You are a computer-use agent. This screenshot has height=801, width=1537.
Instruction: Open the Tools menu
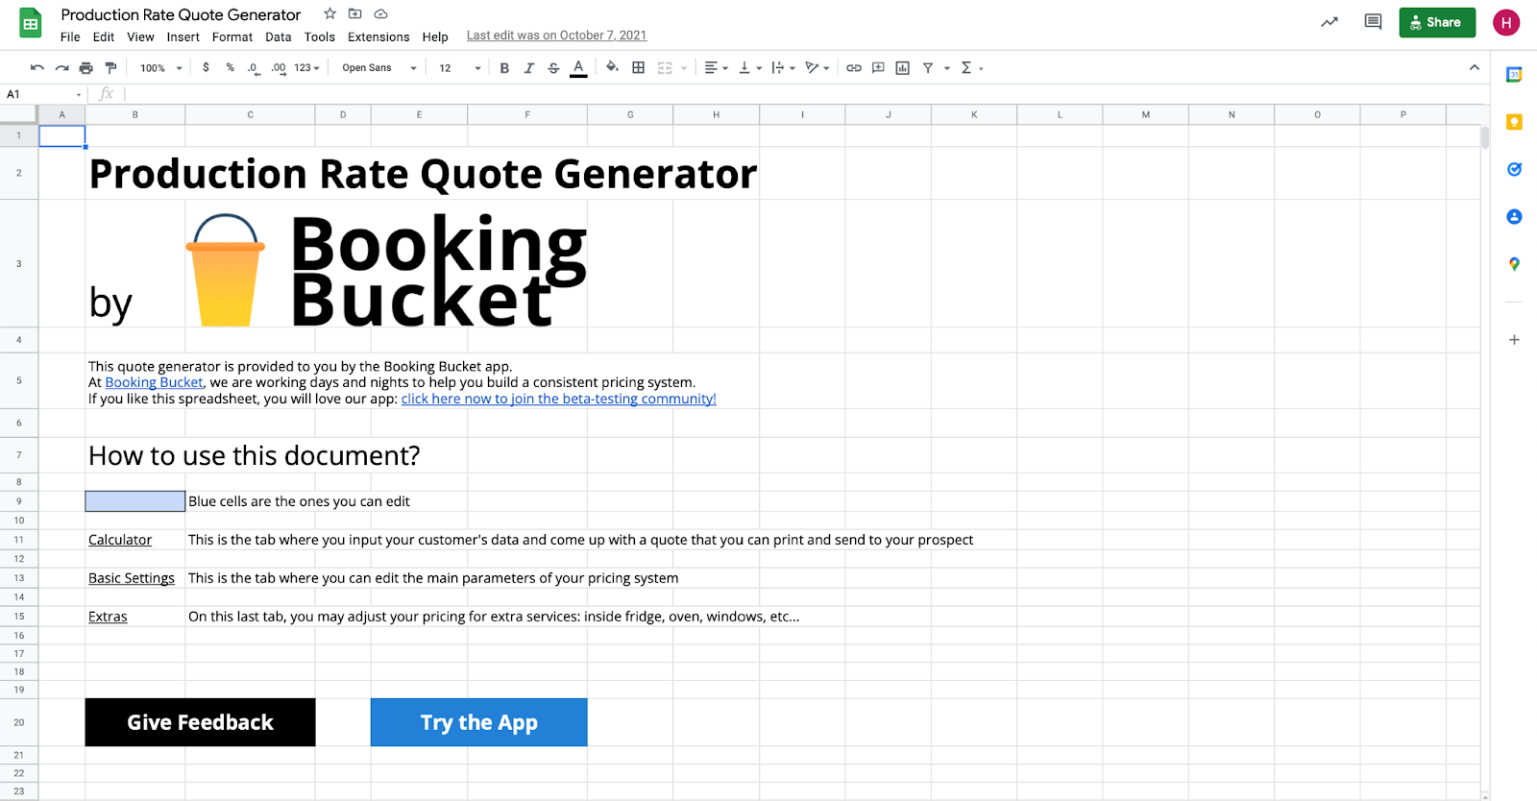(x=320, y=37)
